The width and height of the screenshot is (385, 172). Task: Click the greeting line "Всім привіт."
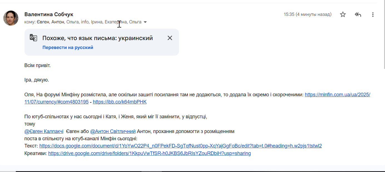tap(38, 65)
